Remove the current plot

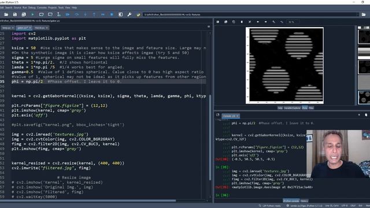242,22
